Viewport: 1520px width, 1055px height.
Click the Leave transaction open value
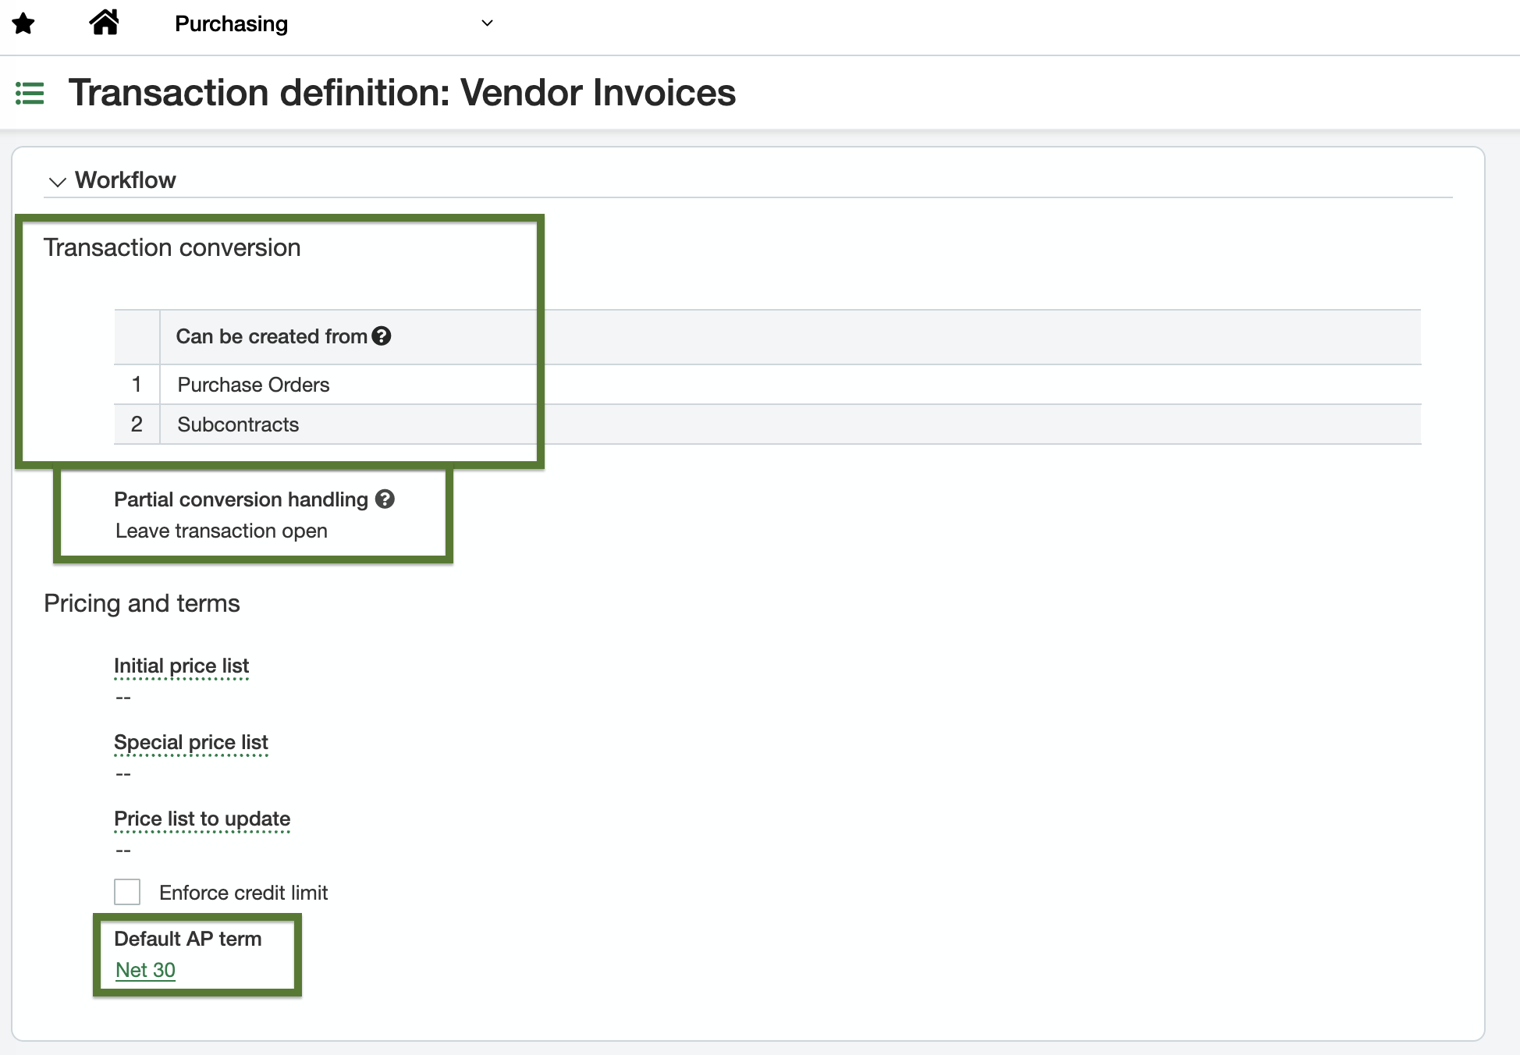point(222,531)
